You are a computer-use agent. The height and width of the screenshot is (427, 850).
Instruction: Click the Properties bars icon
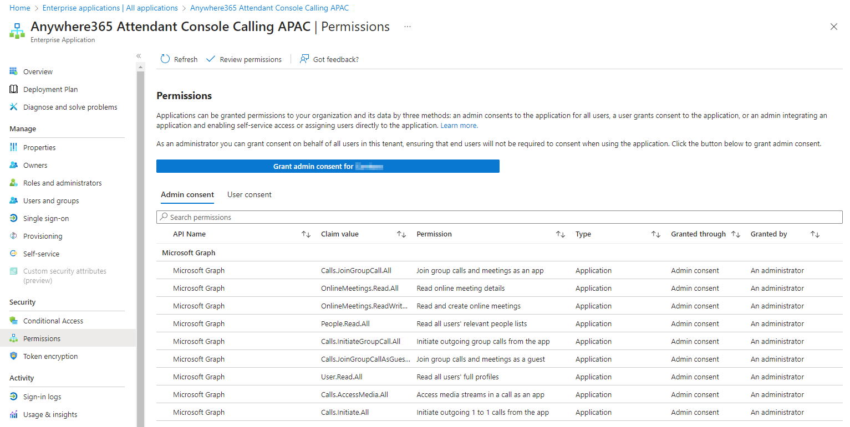[x=14, y=147]
